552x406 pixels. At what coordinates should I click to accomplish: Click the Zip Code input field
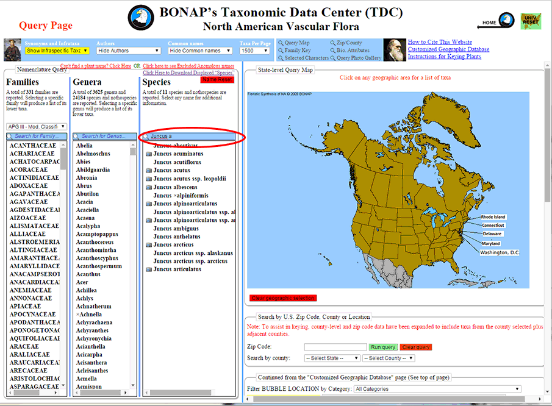(x=335, y=347)
